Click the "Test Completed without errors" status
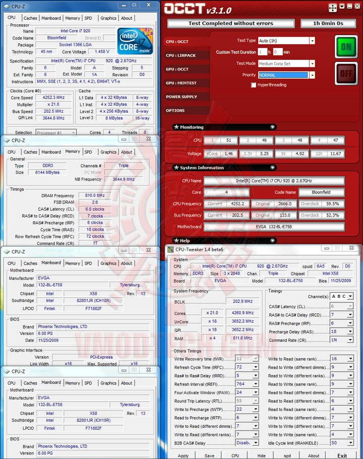Screen dimensions: 363x459 [231, 23]
